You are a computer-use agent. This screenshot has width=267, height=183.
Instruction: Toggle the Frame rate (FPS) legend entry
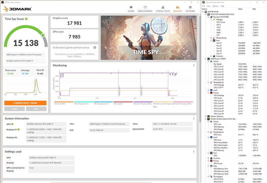(64, 103)
